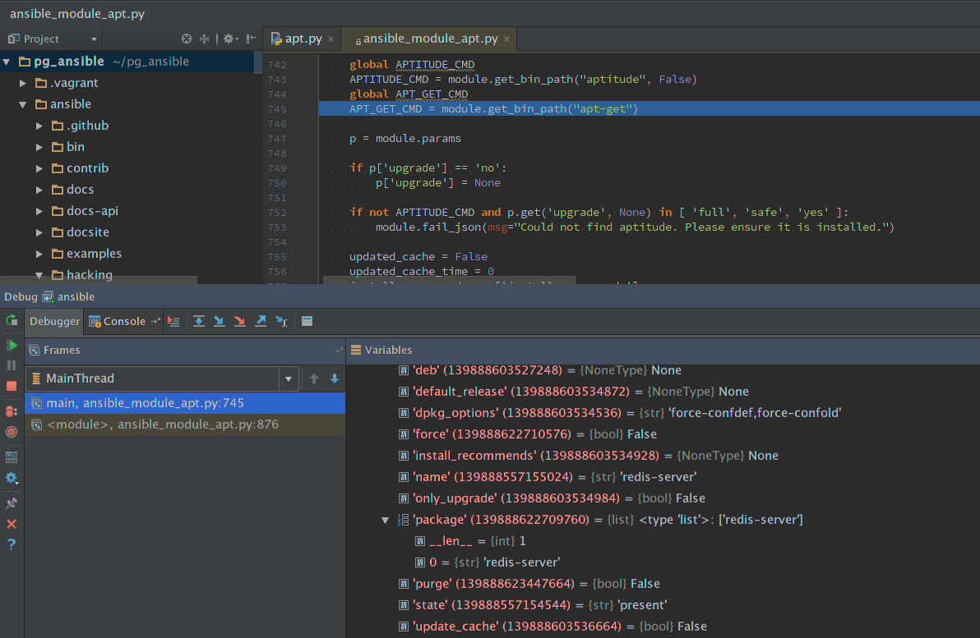
Task: Click the Step Out debugger icon
Action: (x=261, y=321)
